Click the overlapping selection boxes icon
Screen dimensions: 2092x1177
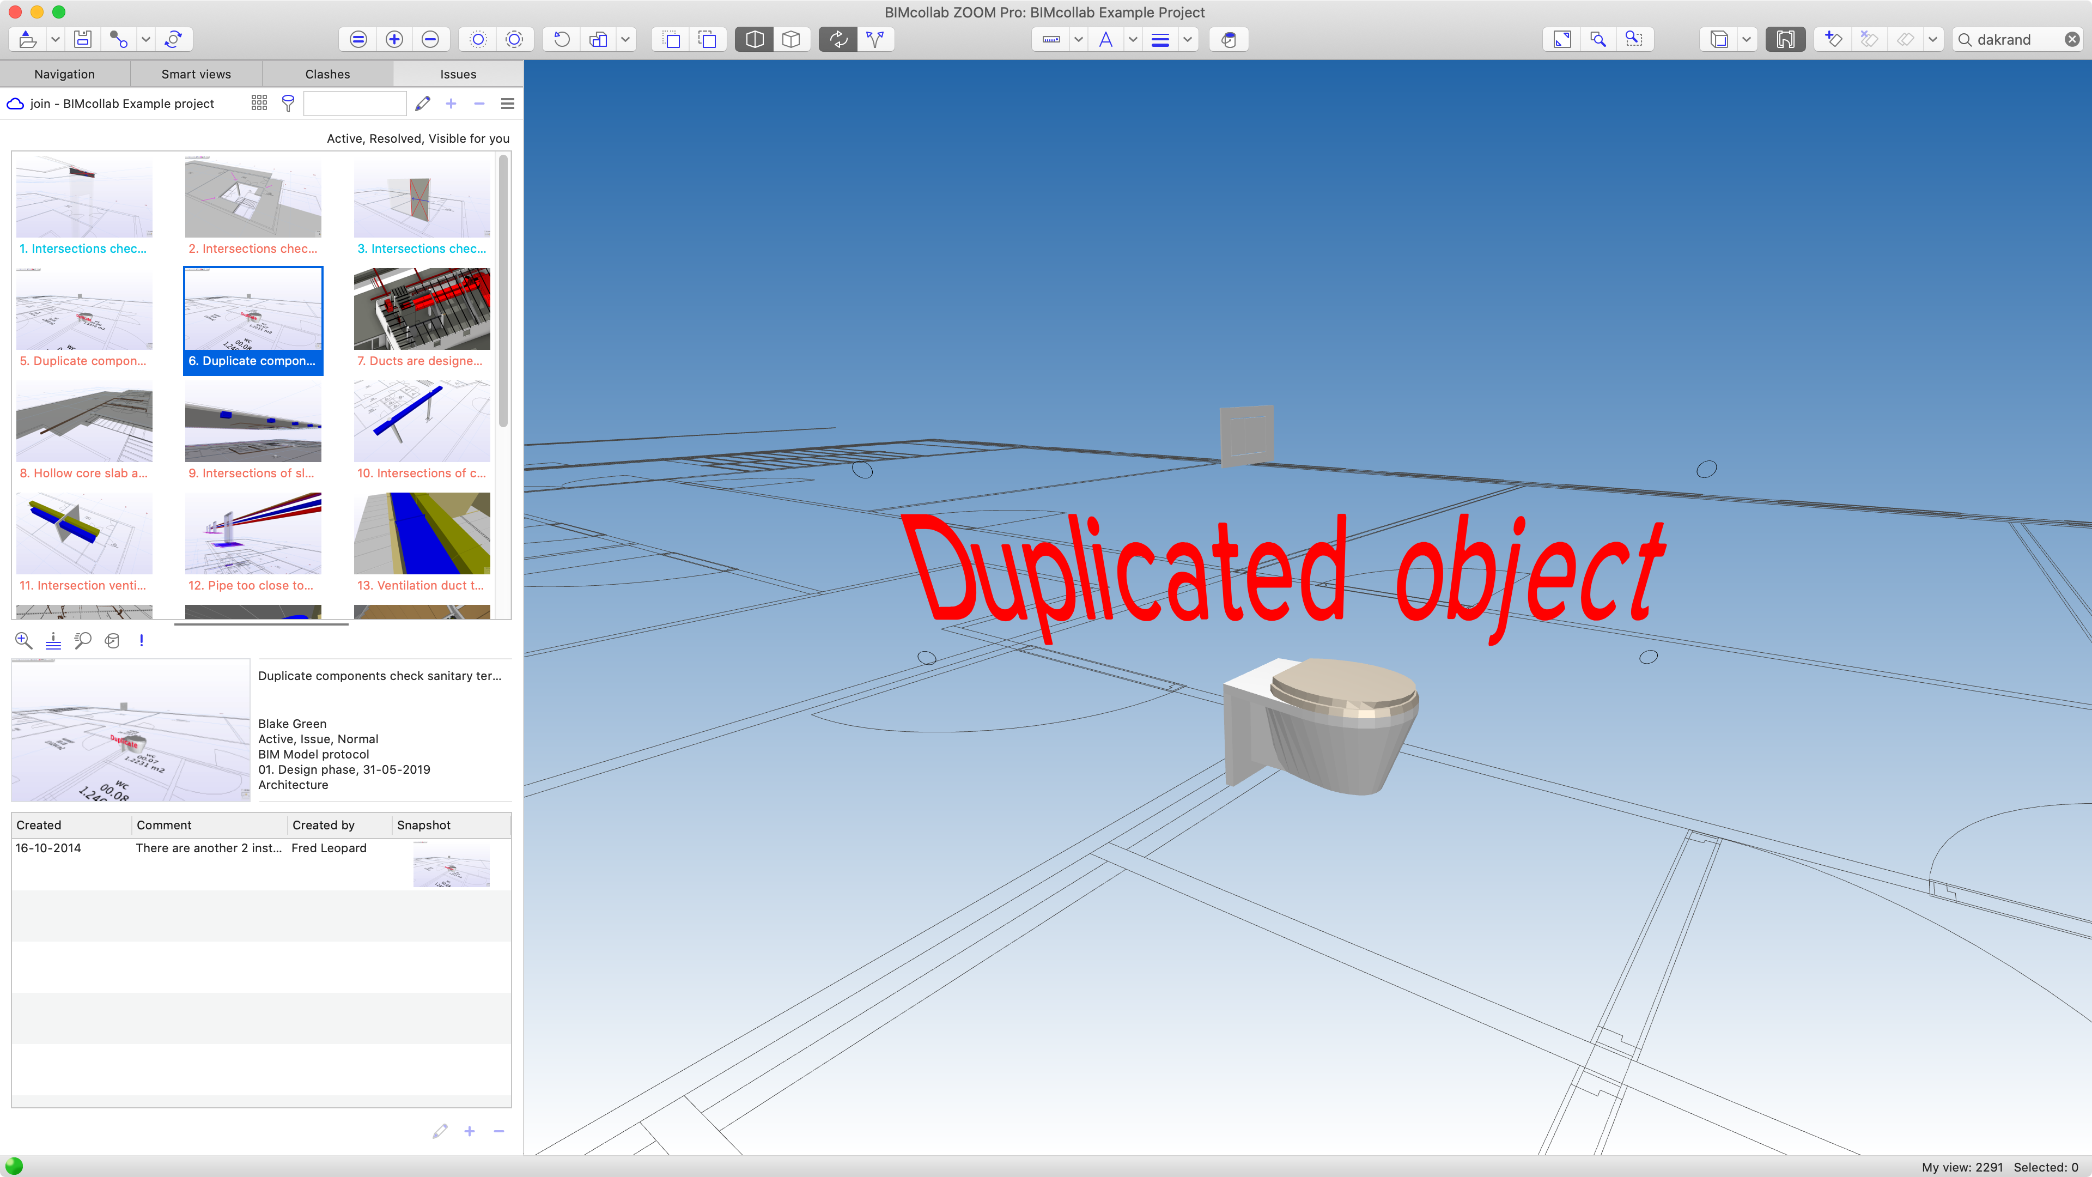click(707, 39)
